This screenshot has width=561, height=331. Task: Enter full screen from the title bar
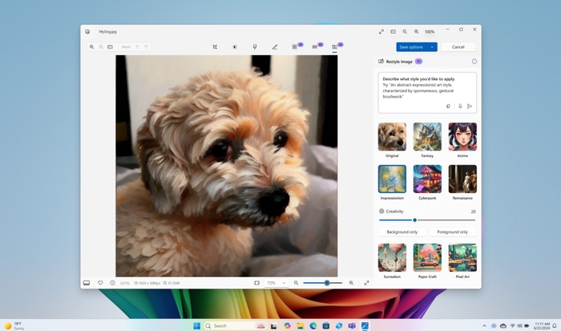381,31
